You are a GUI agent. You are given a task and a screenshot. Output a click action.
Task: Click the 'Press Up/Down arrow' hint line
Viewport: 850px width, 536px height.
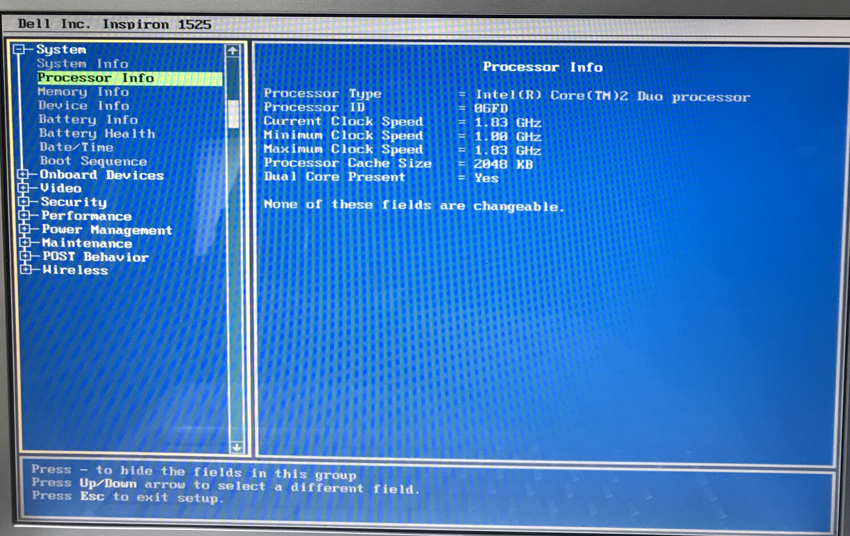coord(226,485)
